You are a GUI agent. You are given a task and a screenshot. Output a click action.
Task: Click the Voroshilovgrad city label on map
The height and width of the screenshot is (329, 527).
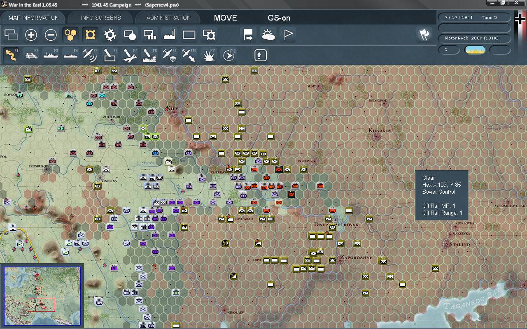[x=511, y=205]
